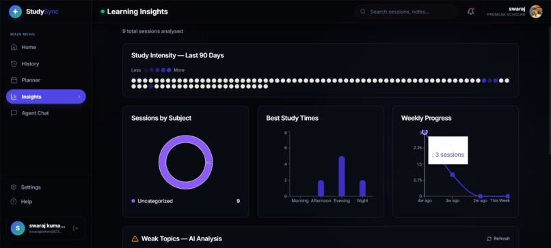Click the Weak Topics warning triangle icon
The height and width of the screenshot is (248, 551).
click(x=135, y=239)
